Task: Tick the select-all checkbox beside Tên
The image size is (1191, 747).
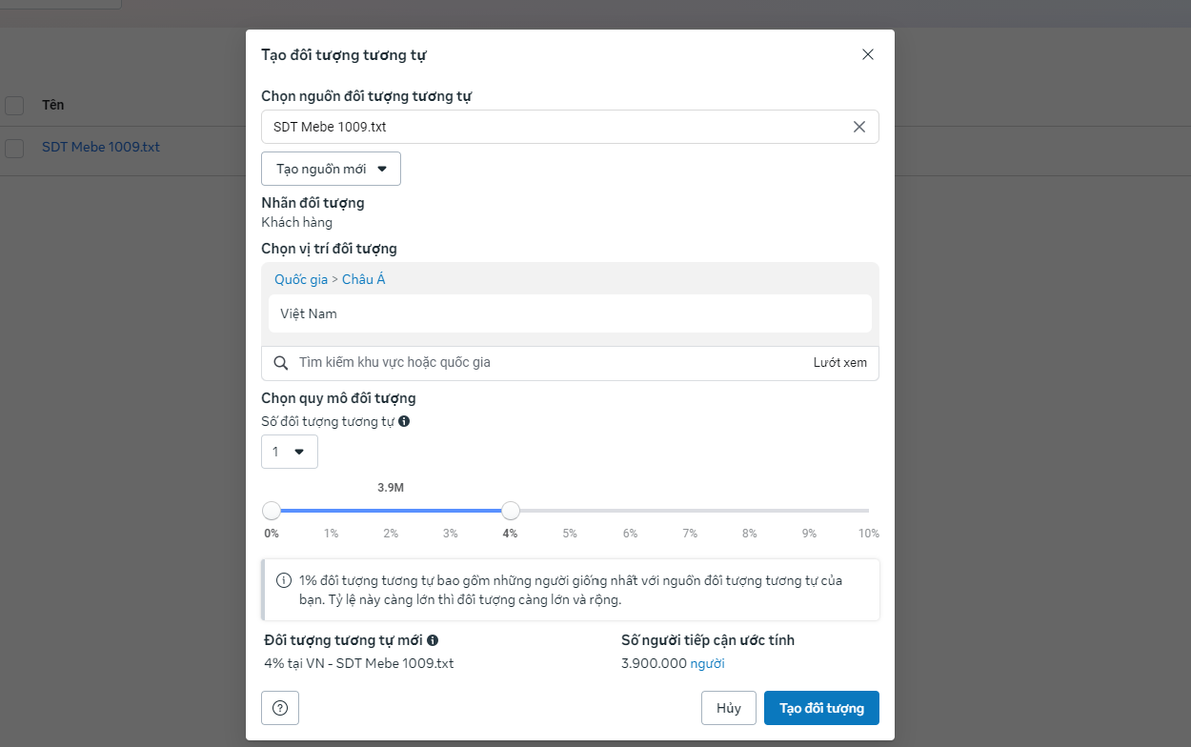Action: (x=14, y=105)
